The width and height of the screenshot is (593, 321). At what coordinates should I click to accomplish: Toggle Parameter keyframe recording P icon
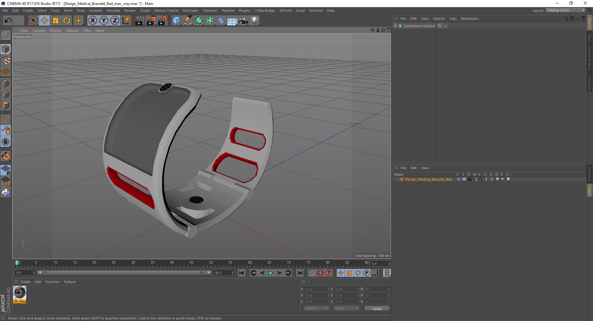click(x=367, y=273)
